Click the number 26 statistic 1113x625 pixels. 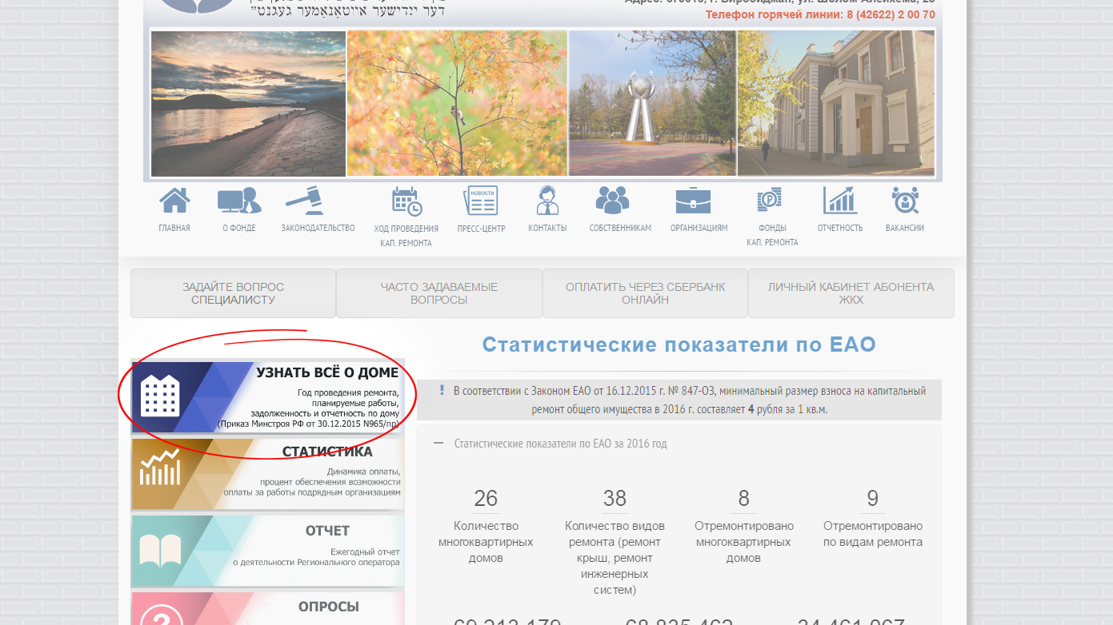point(486,499)
